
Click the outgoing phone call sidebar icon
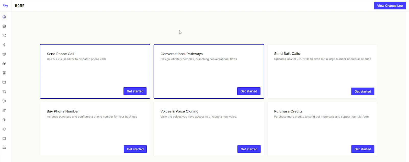4,36
